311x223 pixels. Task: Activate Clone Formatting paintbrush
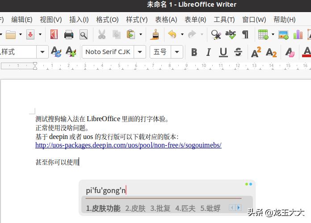click(155, 34)
